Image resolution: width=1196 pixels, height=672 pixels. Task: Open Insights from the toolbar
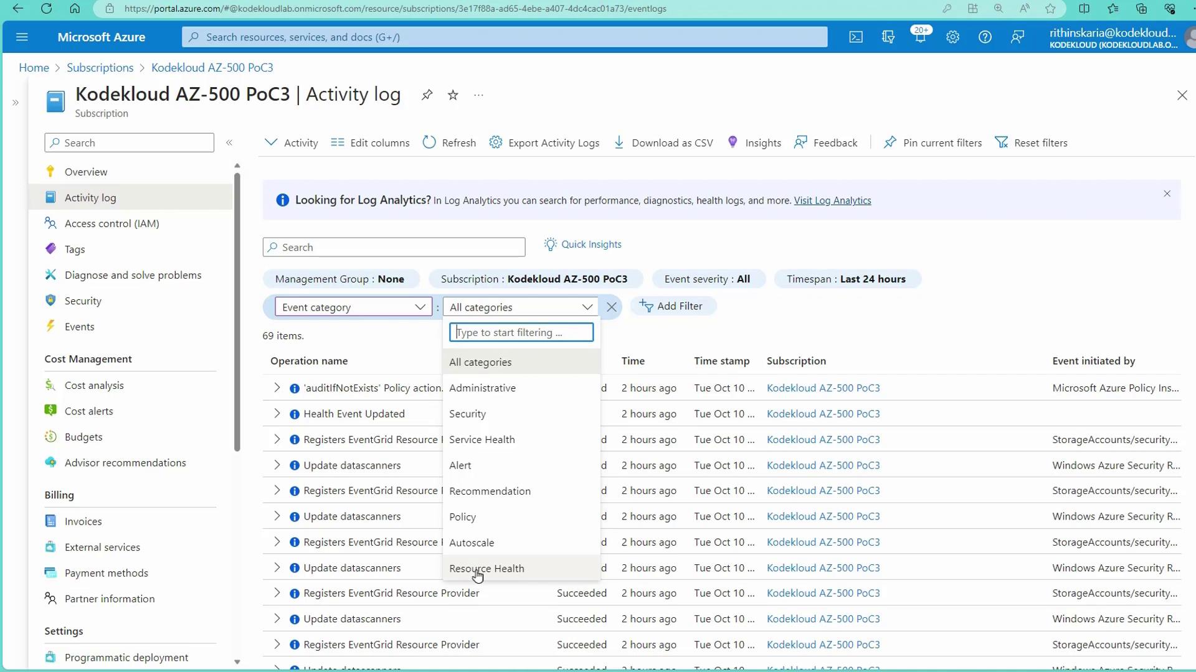754,142
